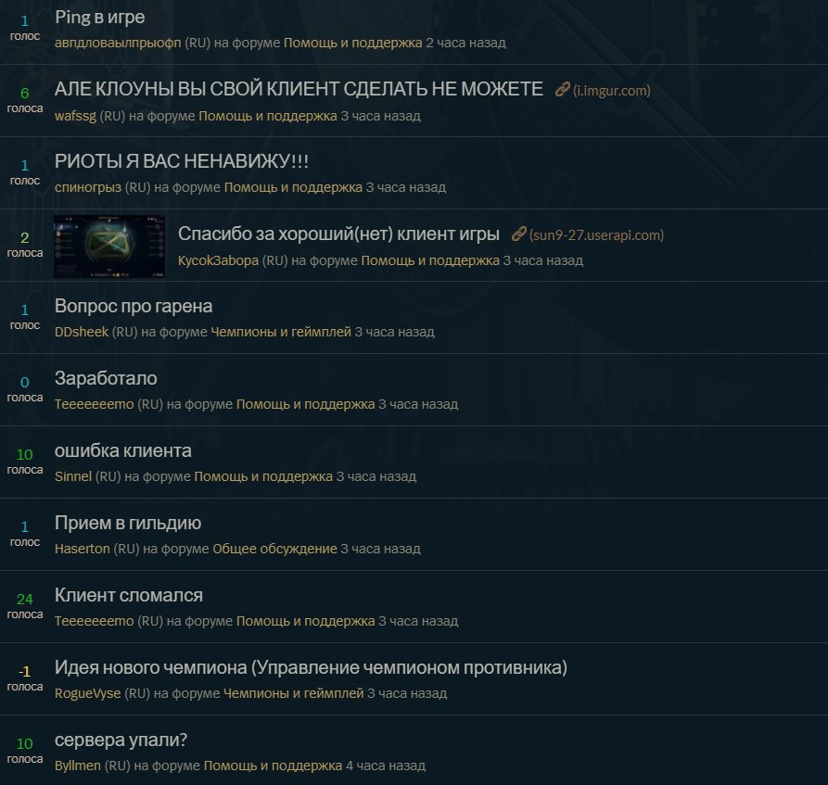View user profile wafssg

coord(75,116)
